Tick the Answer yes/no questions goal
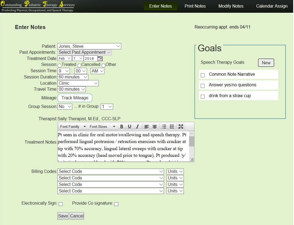The height and width of the screenshot is (225, 294). click(x=203, y=86)
